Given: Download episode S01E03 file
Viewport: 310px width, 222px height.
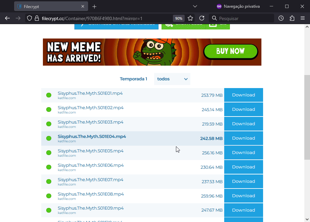Looking at the screenshot, I should (244, 124).
